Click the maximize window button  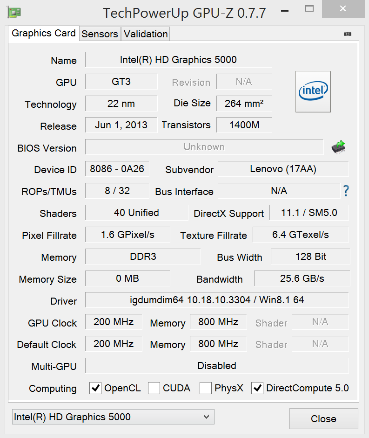tap(309, 8)
